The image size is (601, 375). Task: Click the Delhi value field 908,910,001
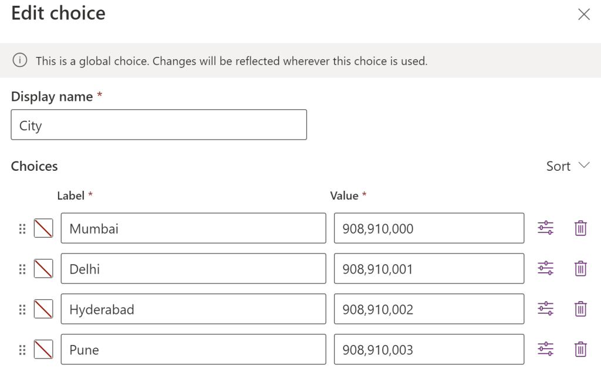click(429, 269)
